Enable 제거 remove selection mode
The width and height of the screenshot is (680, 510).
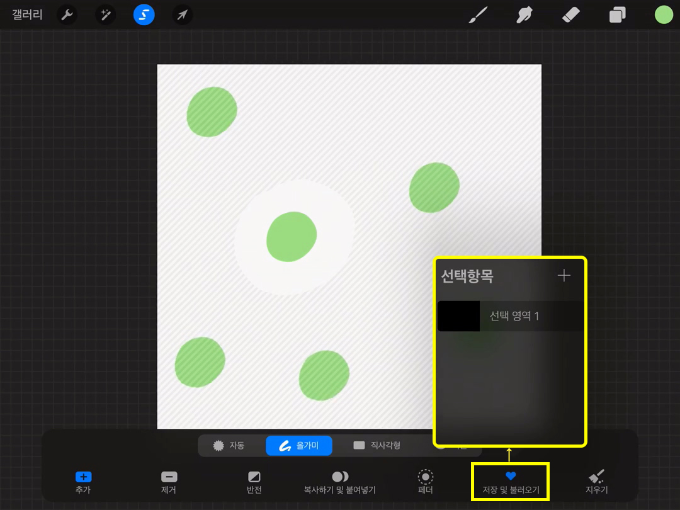click(169, 482)
